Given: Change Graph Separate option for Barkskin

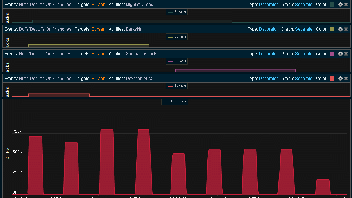Looking at the screenshot, I should [x=303, y=29].
